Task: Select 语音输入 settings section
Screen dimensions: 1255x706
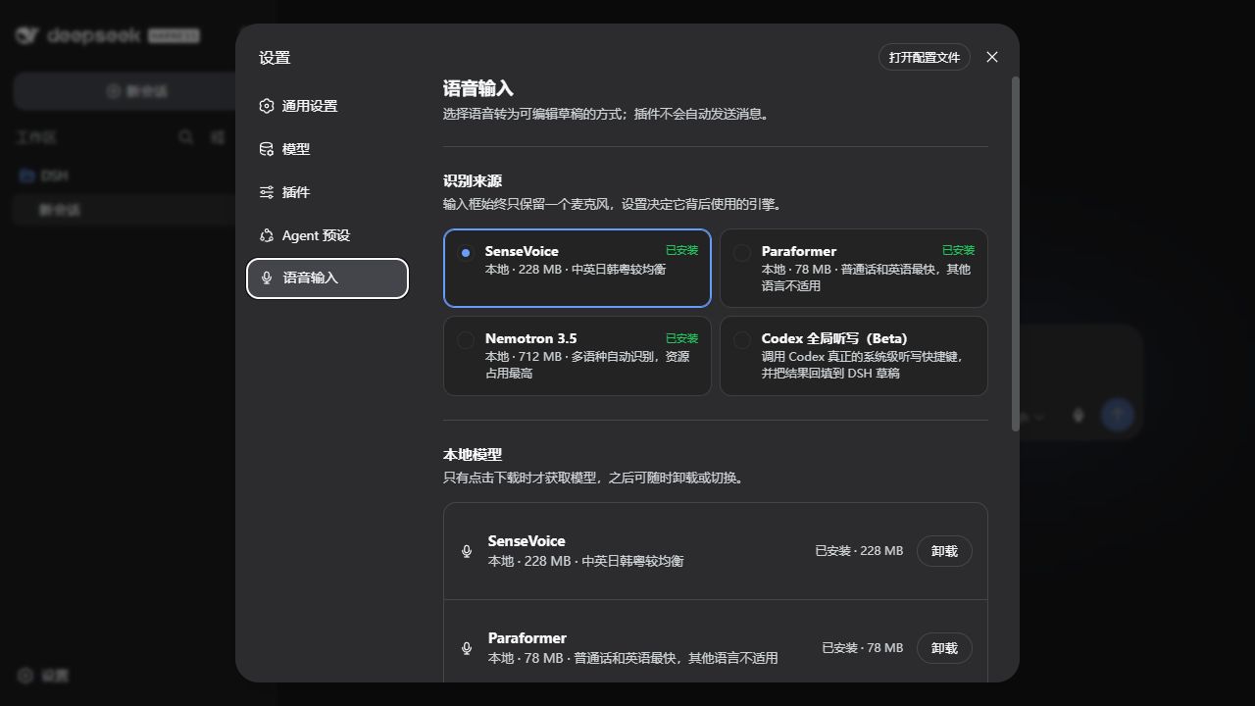Action: point(327,278)
